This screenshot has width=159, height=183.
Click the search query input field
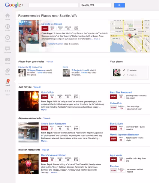click(x=53, y=5)
